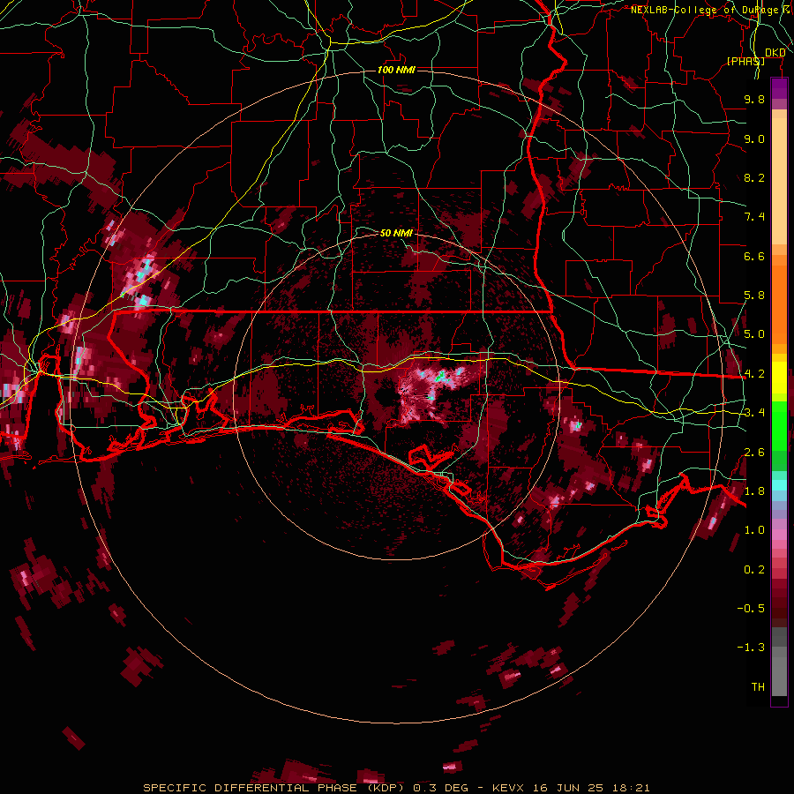The image size is (794, 794).
Task: Click the orange segment of the color bar
Action: click(779, 299)
